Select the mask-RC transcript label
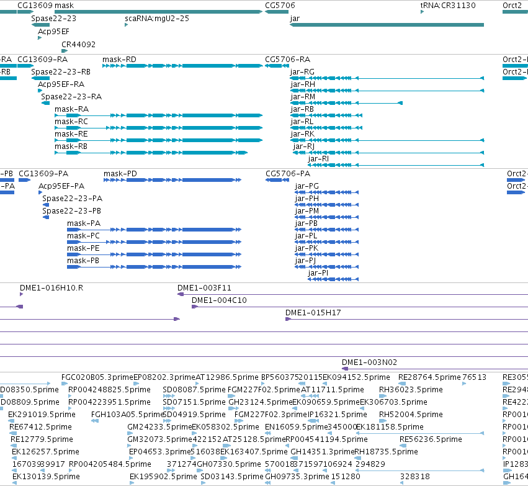 (71, 122)
